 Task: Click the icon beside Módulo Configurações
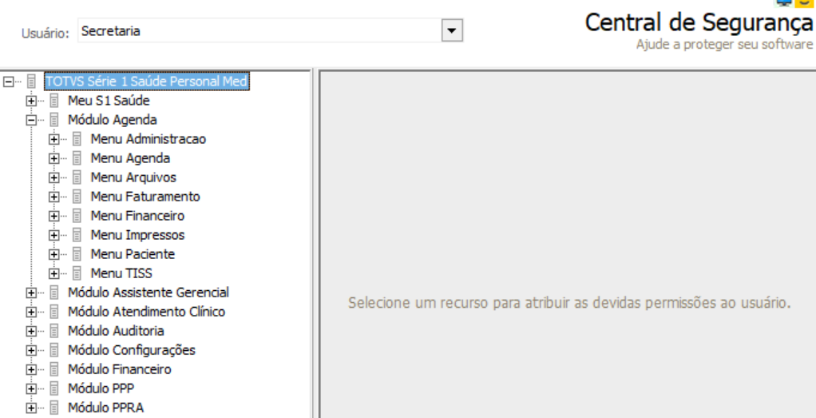pyautogui.click(x=54, y=350)
